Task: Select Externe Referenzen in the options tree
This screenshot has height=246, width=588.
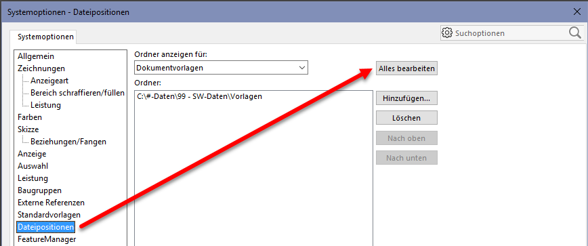Action: coord(51,203)
